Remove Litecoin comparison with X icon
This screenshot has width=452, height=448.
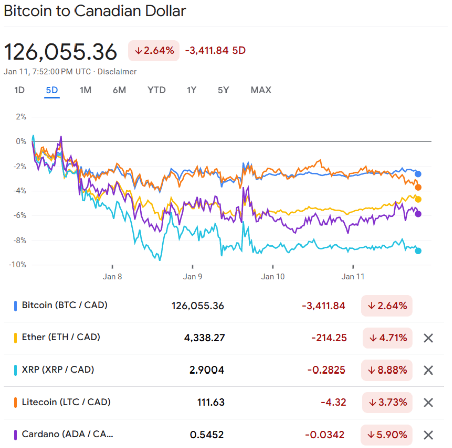coord(428,403)
